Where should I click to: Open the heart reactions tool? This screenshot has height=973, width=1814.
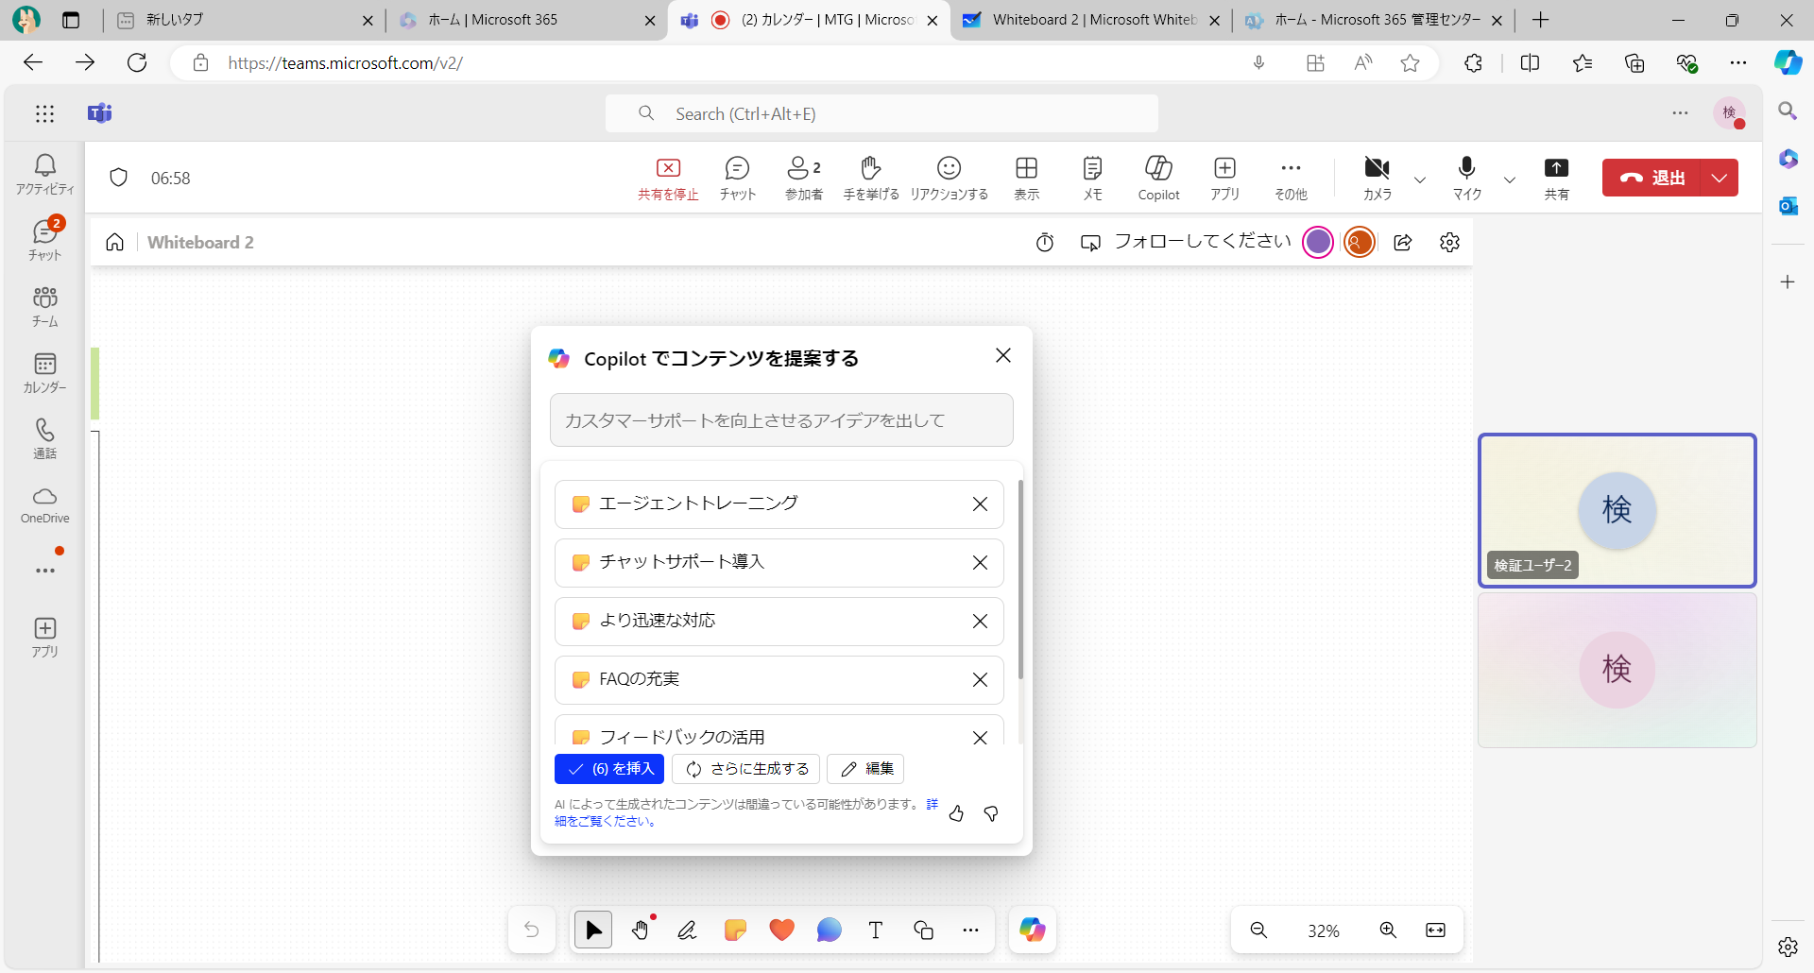pyautogui.click(x=781, y=930)
